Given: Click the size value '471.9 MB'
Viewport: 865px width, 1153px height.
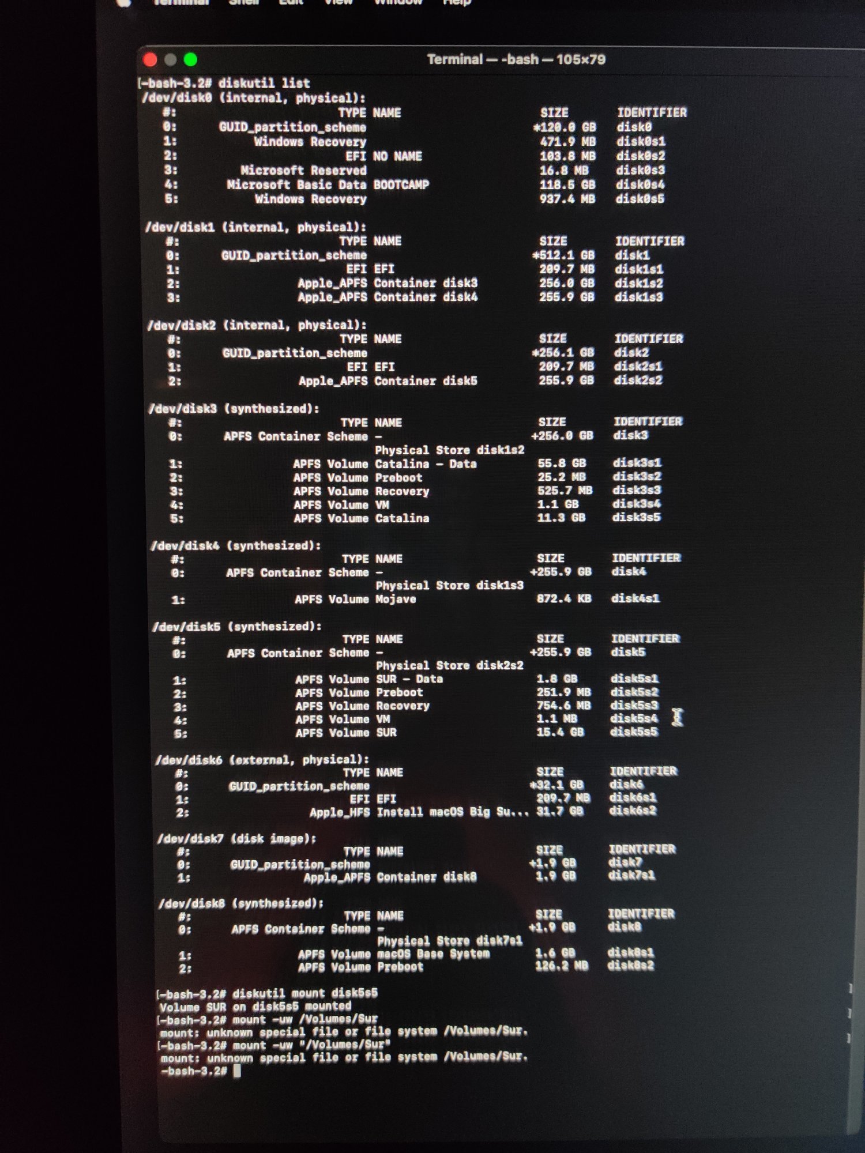Looking at the screenshot, I should (568, 141).
